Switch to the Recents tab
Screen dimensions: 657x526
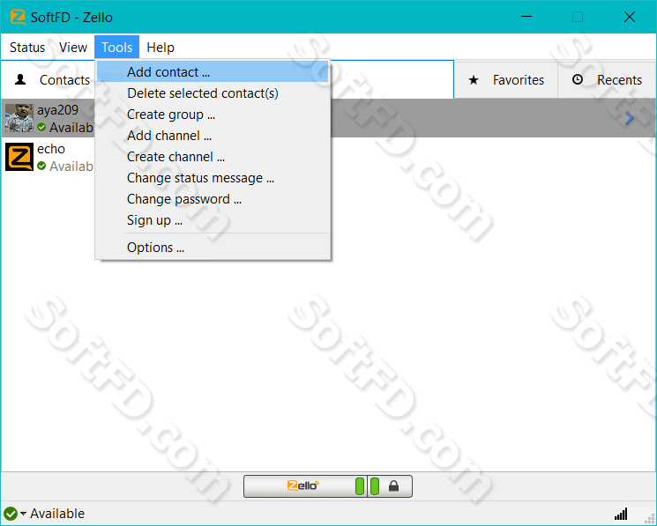pyautogui.click(x=607, y=79)
